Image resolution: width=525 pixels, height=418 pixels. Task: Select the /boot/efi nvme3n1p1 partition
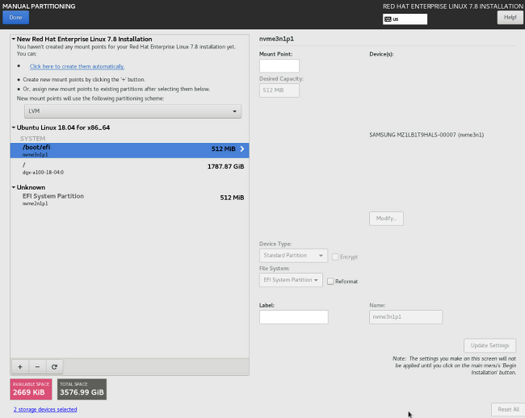coord(129,150)
